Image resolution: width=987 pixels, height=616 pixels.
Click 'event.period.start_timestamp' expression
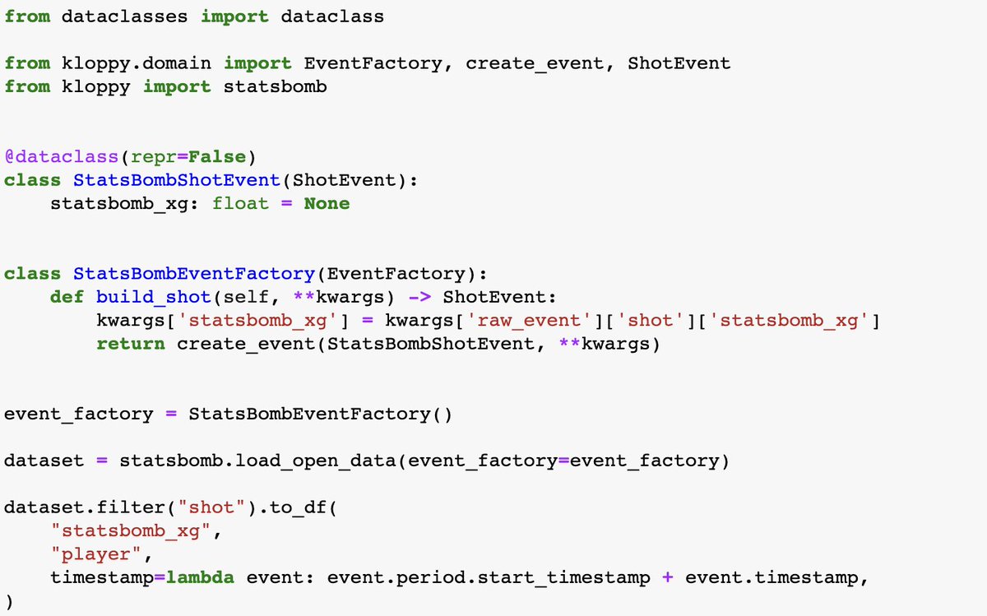(x=489, y=577)
